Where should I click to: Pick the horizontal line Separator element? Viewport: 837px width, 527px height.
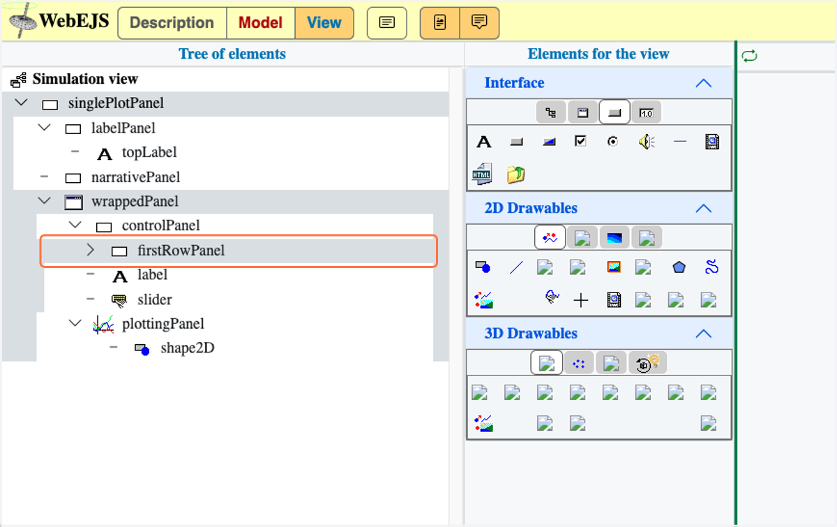point(680,142)
